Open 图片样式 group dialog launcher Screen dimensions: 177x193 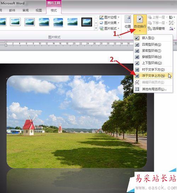point(119,37)
